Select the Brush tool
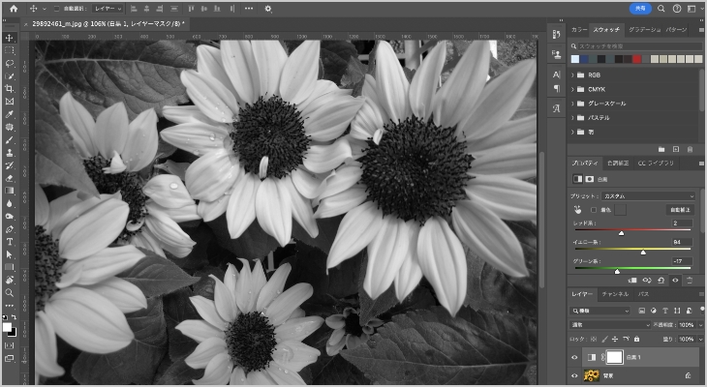 point(9,140)
